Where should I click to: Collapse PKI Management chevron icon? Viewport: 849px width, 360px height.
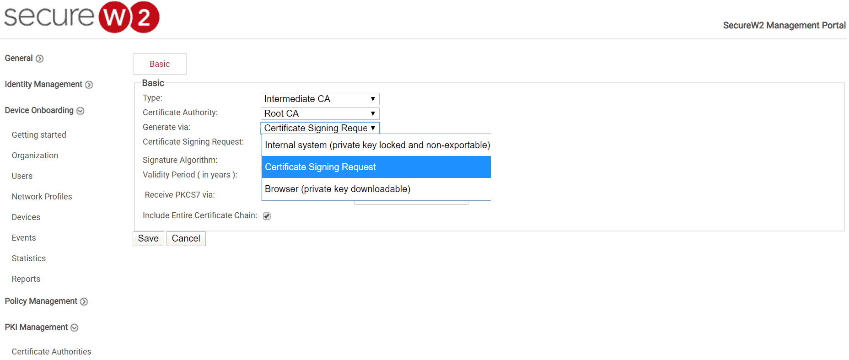click(75, 328)
